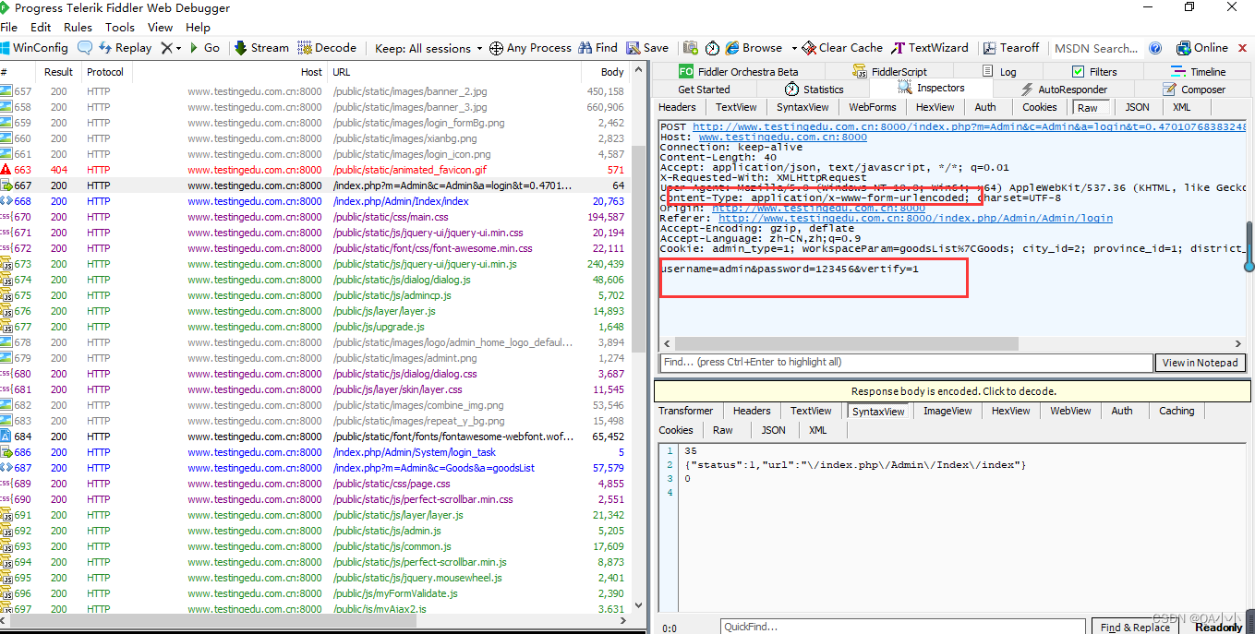Click the Host header link
Image resolution: width=1255 pixels, height=634 pixels.
[x=782, y=137]
